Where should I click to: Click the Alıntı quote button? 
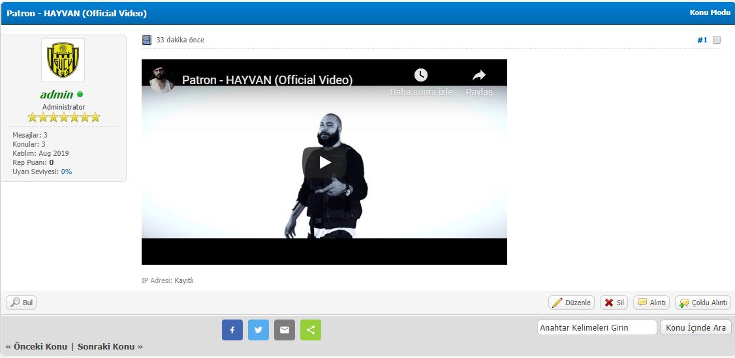651,303
